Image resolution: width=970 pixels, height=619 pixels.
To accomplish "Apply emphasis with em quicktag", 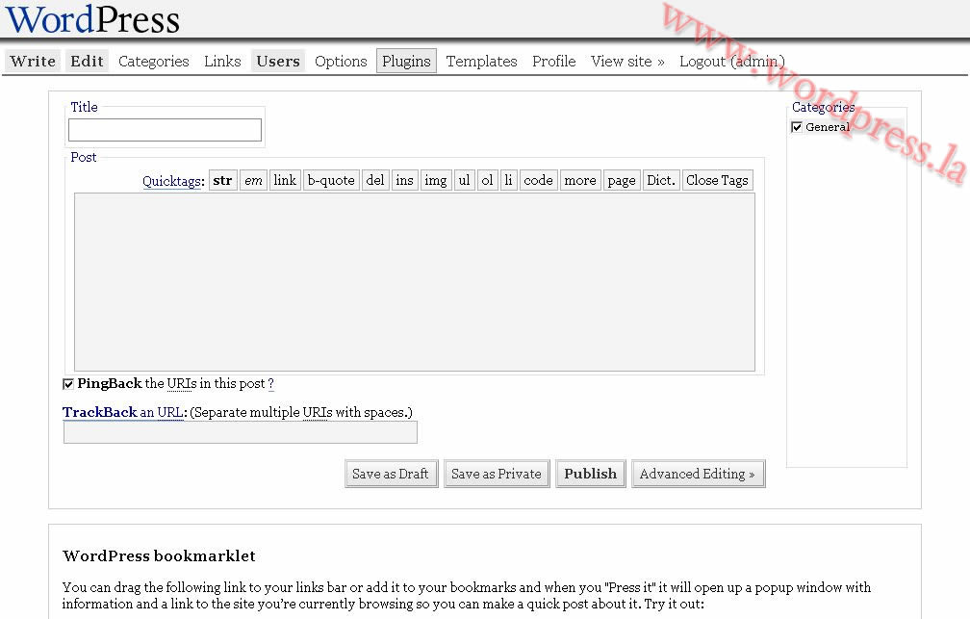I will coord(254,180).
